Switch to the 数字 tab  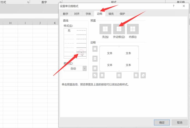point(65,14)
